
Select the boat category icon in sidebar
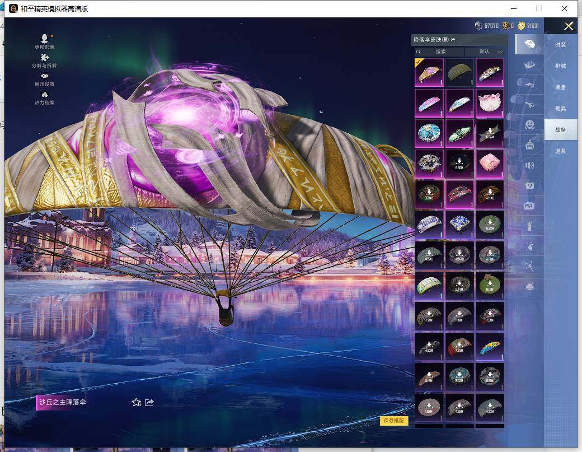pos(529,65)
